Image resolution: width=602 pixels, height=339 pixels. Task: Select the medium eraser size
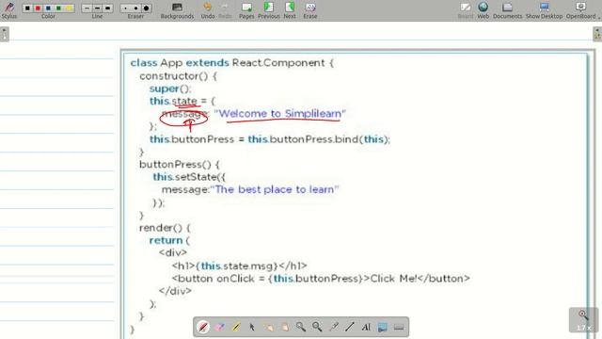click(135, 8)
